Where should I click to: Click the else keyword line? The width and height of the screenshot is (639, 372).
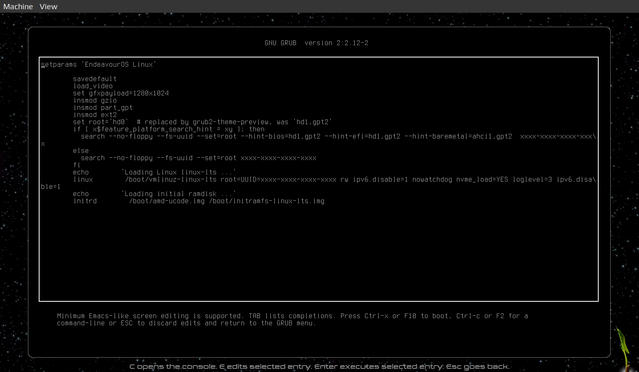[x=81, y=150]
